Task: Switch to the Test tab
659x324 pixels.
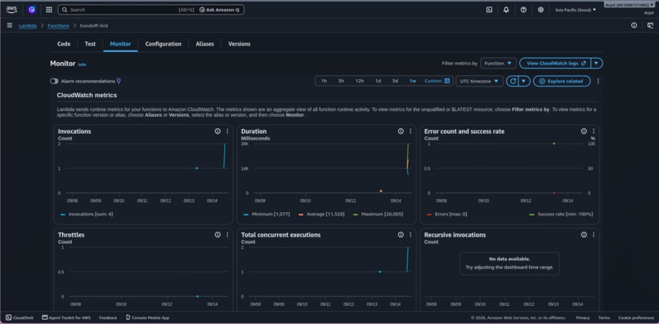Action: click(x=90, y=43)
